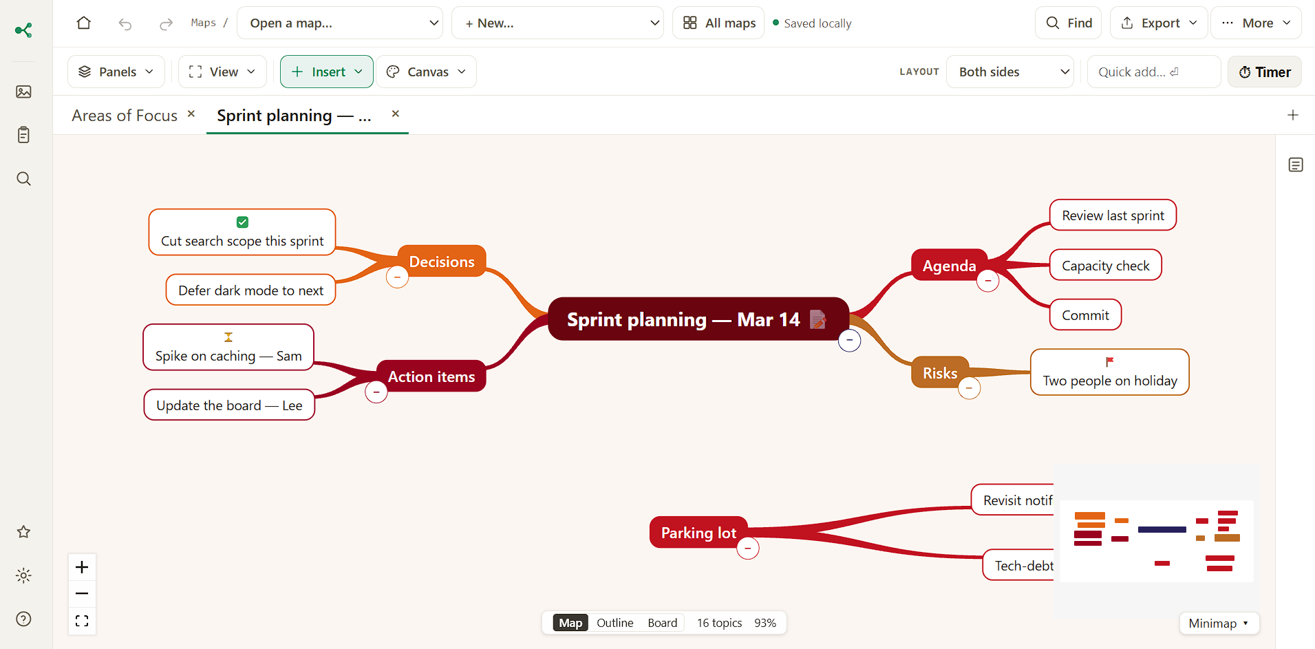Open favorites star in sidebar
This screenshot has height=649, width=1315.
pyautogui.click(x=23, y=532)
